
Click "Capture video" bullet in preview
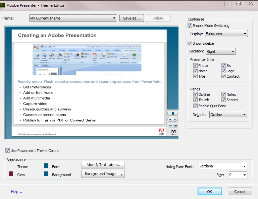point(35,104)
